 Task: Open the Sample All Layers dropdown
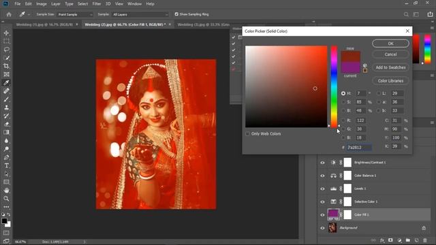pos(140,14)
